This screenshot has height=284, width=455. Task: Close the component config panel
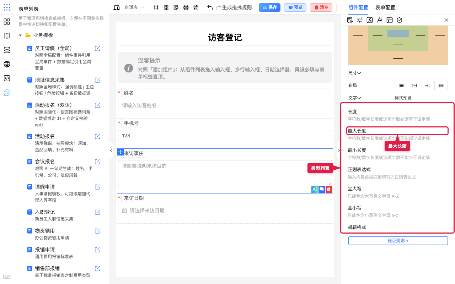(446, 20)
